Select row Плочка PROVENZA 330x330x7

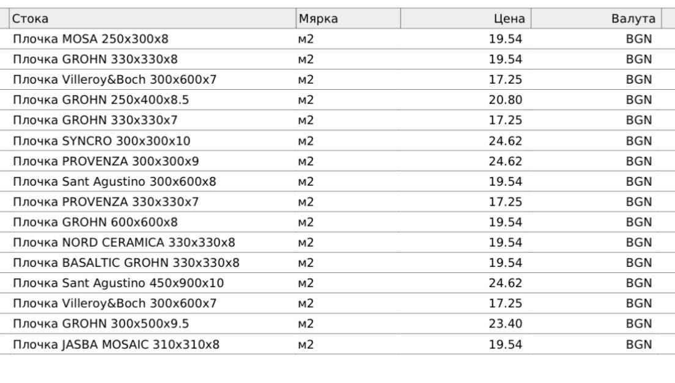pyautogui.click(x=337, y=202)
